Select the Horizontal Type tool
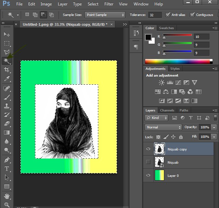This screenshot has width=219, height=208. [6, 168]
